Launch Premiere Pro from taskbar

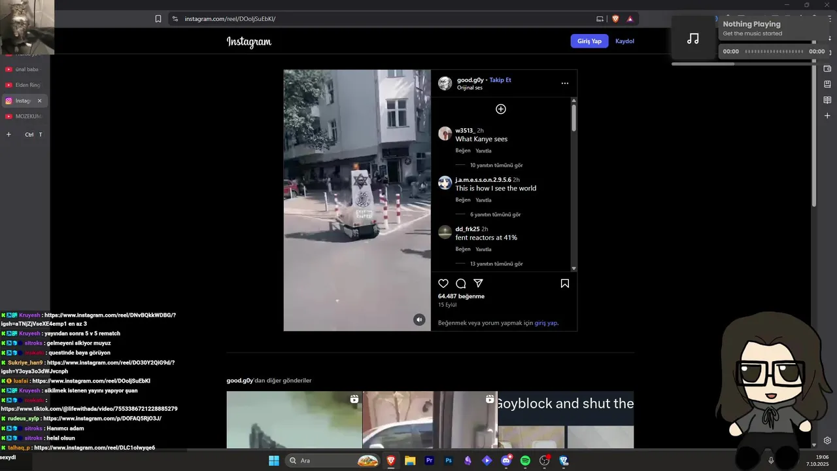point(430,461)
